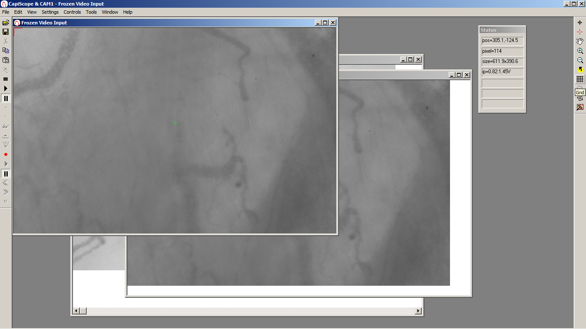Viewport: 586px width, 329px height.
Task: Click the CapiScope application icon in main title bar
Action: pyautogui.click(x=4, y=4)
